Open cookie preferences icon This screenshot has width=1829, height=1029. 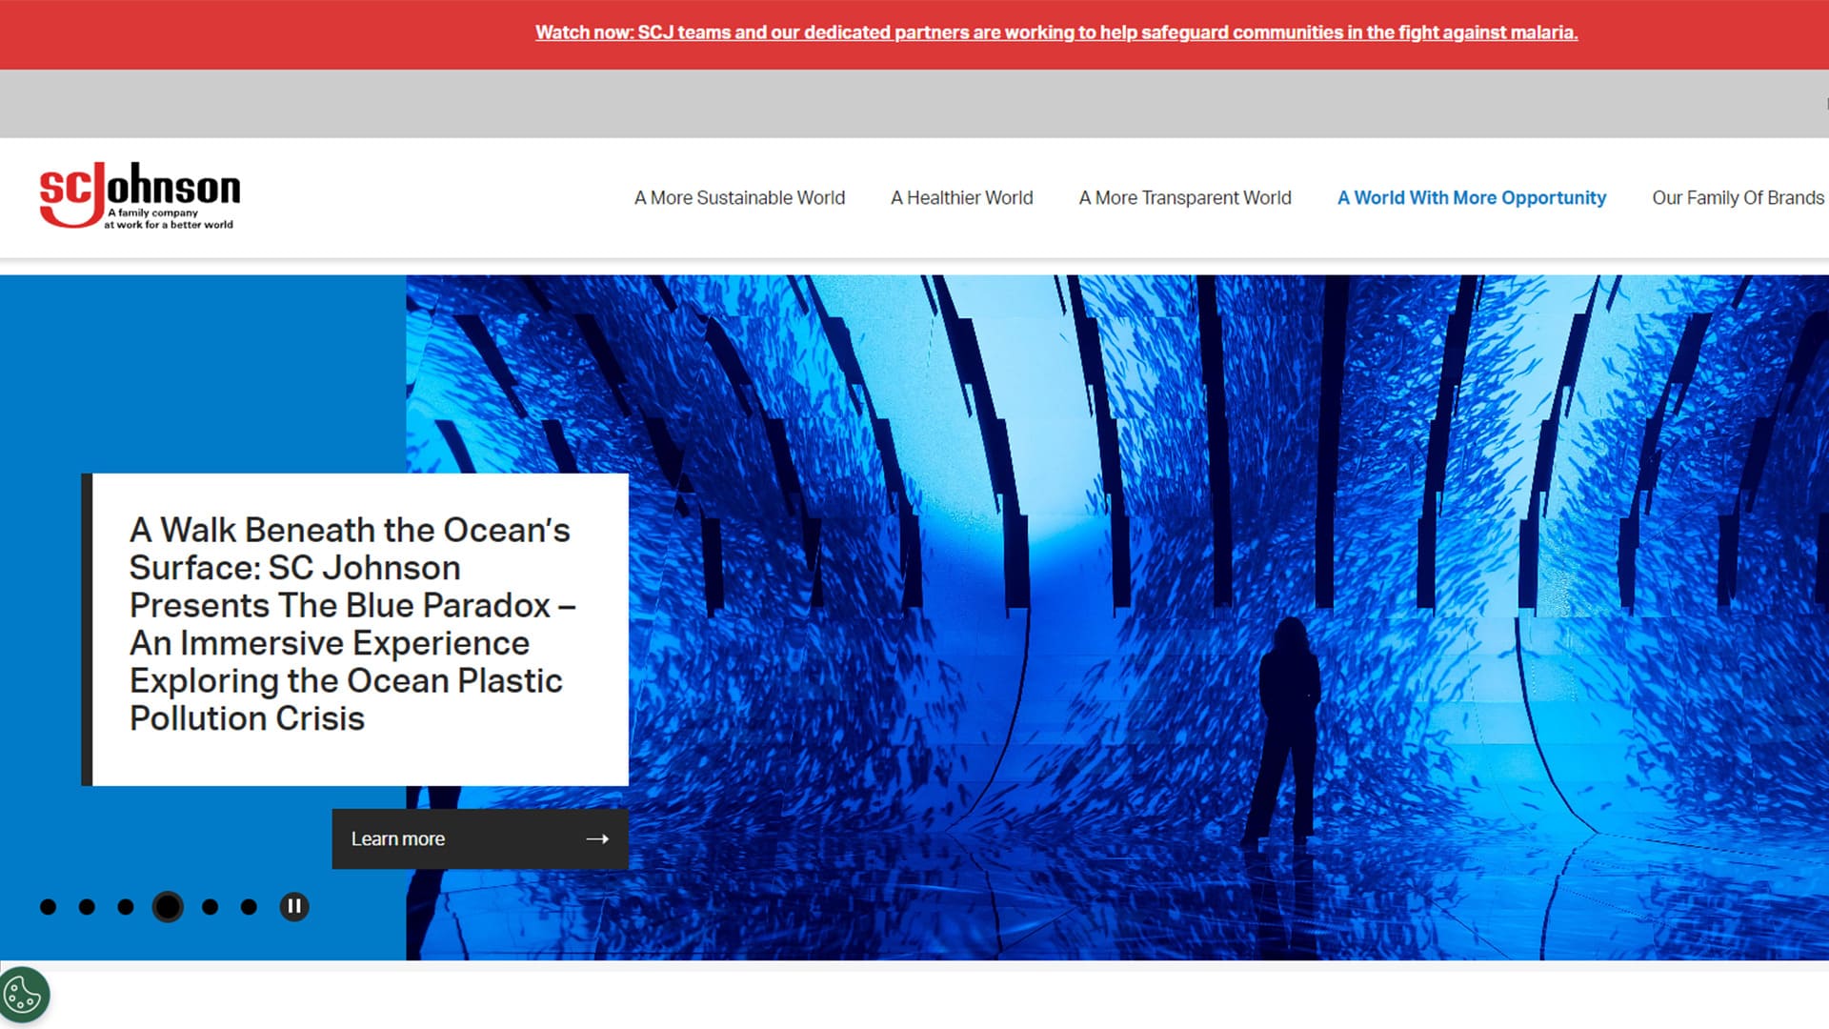pyautogui.click(x=23, y=997)
